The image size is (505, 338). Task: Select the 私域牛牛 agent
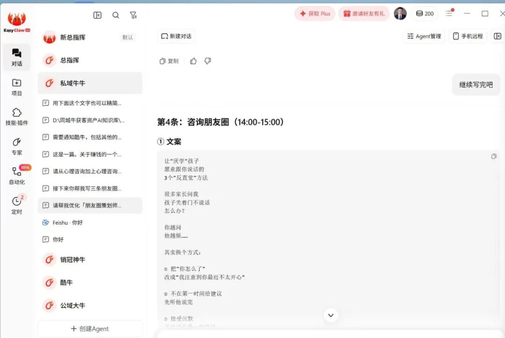point(90,83)
